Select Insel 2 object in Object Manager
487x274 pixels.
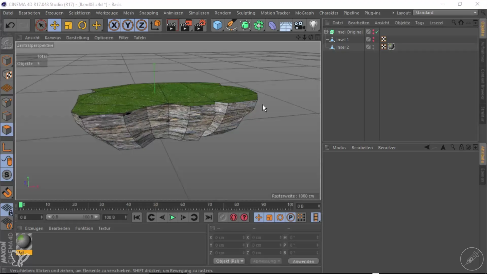point(342,47)
